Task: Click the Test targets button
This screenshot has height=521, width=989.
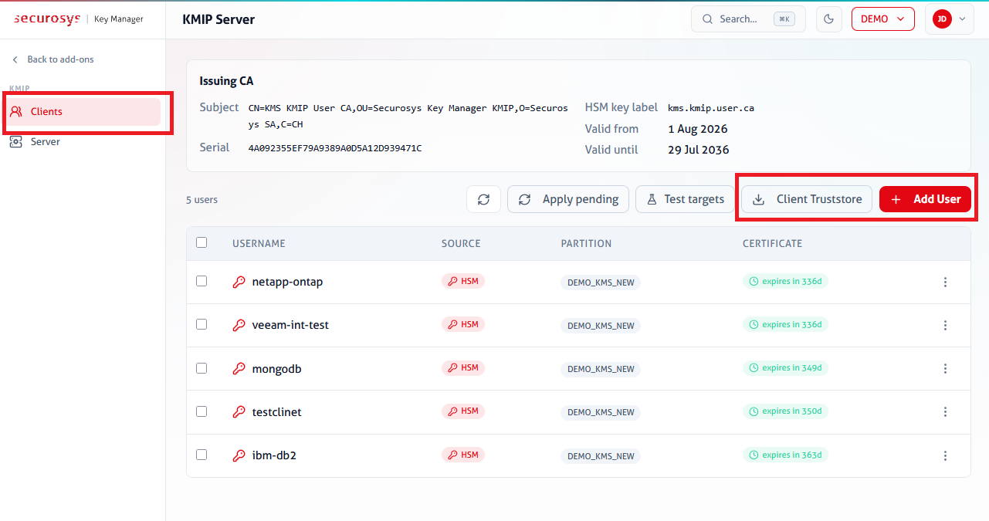Action: [685, 199]
